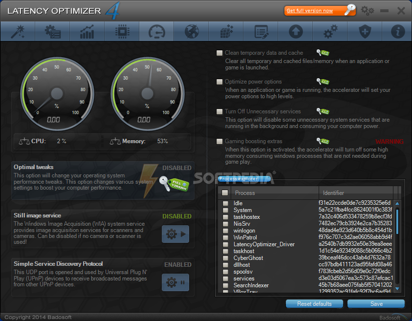Open the notes and pencil tab
The height and width of the screenshot is (321, 412).
[261, 32]
